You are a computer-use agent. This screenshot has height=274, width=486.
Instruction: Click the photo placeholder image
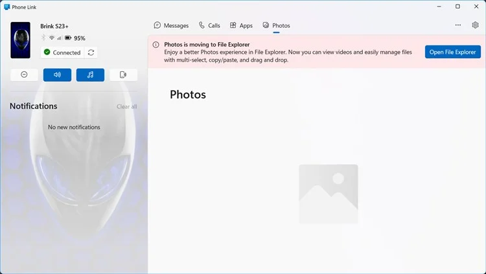329,194
